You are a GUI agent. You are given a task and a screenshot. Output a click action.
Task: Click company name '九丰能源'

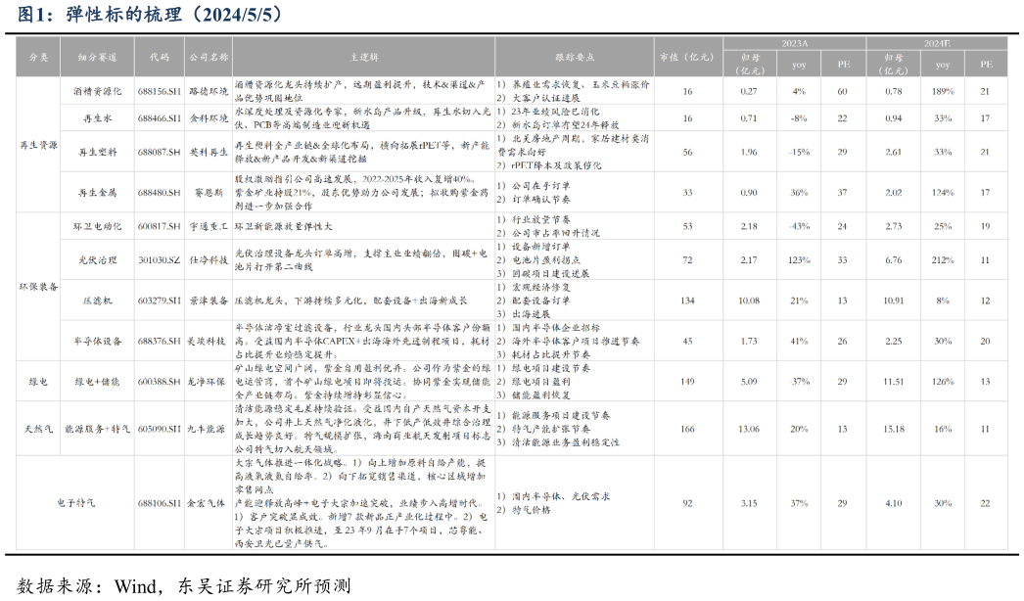pyautogui.click(x=207, y=429)
